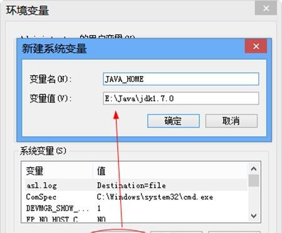Click the 系统变量(S) group label
Image resolution: width=282 pixels, height=233 pixels.
pyautogui.click(x=43, y=151)
